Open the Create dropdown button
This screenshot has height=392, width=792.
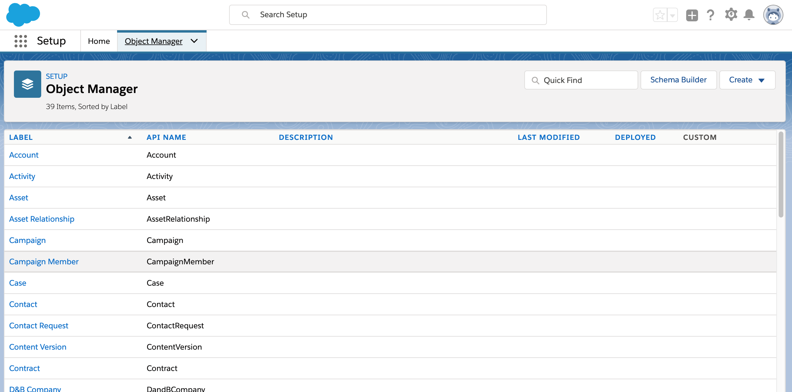(x=747, y=80)
